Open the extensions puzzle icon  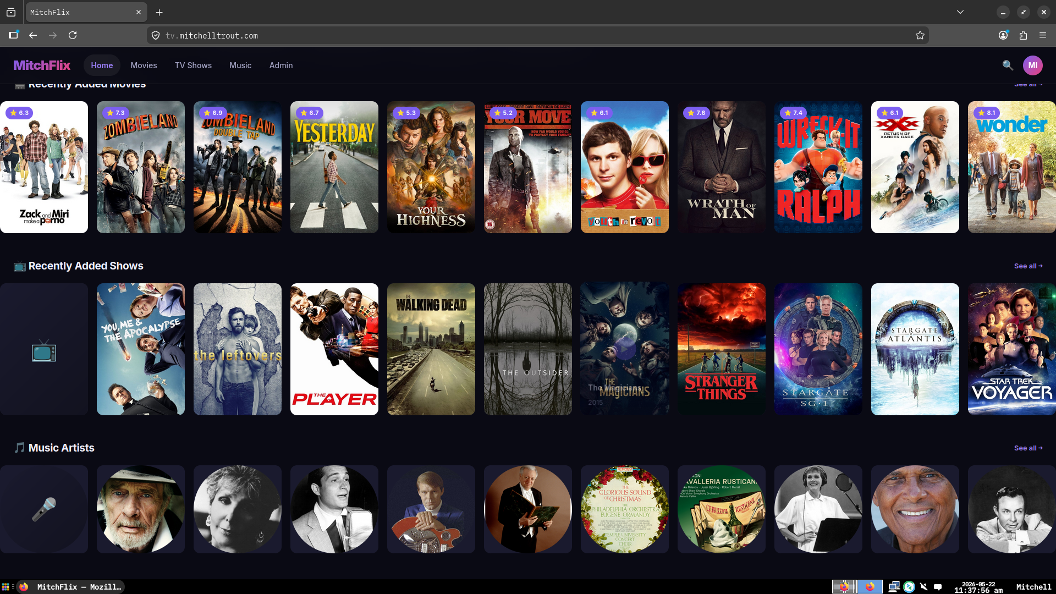1023,35
